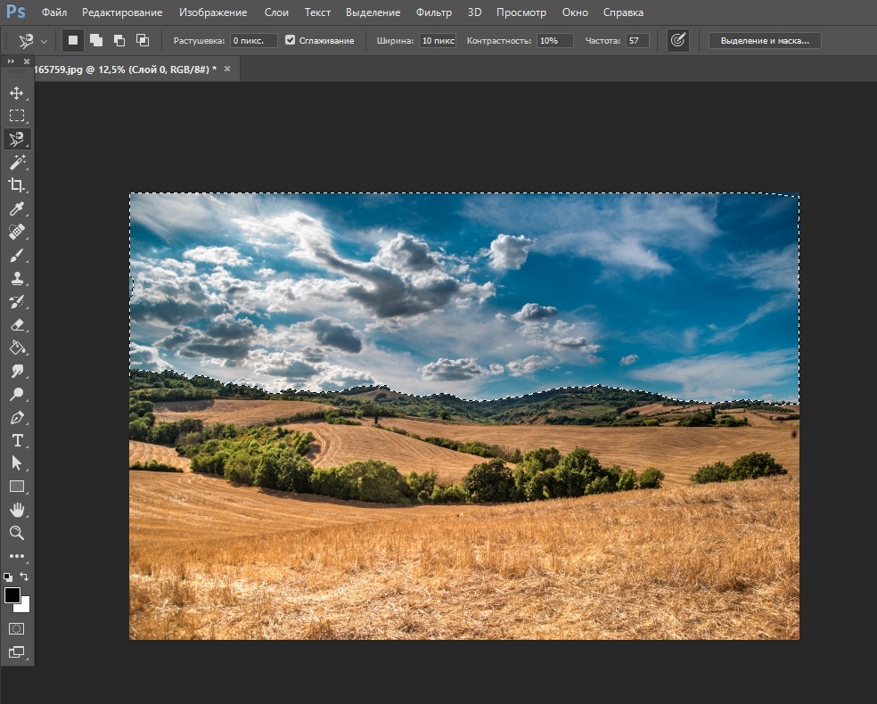Click the Add to selection button
The image size is (877, 704).
point(96,41)
